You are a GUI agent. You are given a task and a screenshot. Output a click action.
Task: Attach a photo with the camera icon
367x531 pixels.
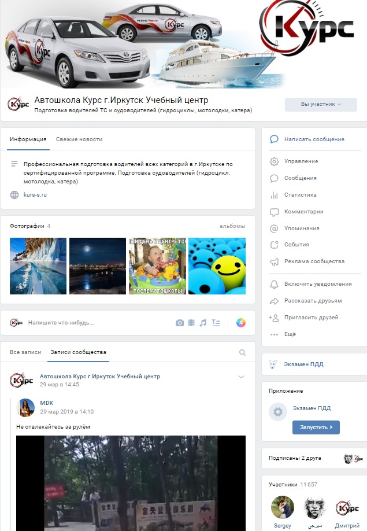click(180, 323)
